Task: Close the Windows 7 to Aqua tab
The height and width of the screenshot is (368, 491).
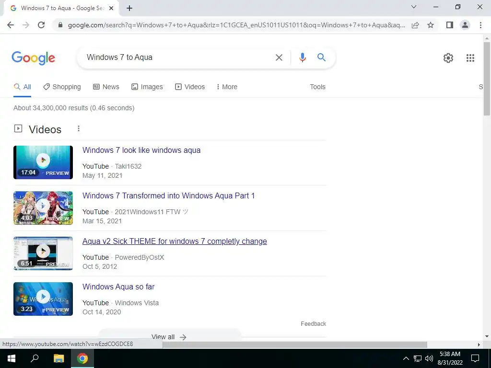Action: coord(111,9)
